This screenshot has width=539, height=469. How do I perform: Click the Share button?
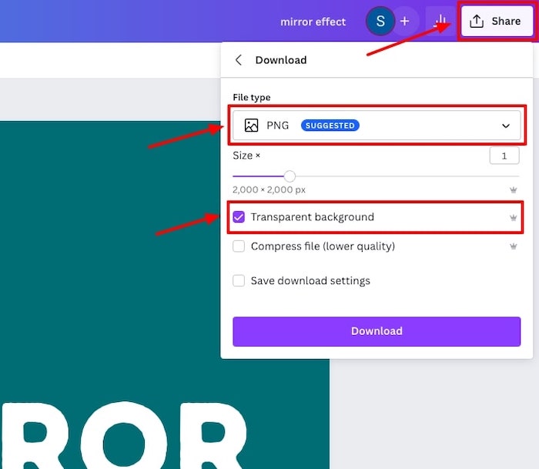[497, 22]
